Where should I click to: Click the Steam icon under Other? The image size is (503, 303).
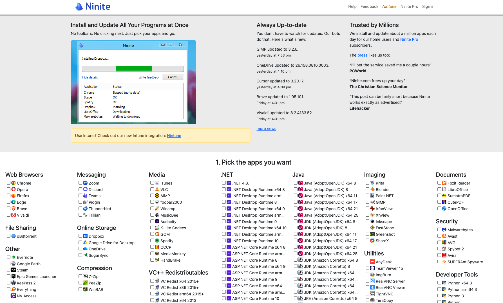click(x=14, y=270)
